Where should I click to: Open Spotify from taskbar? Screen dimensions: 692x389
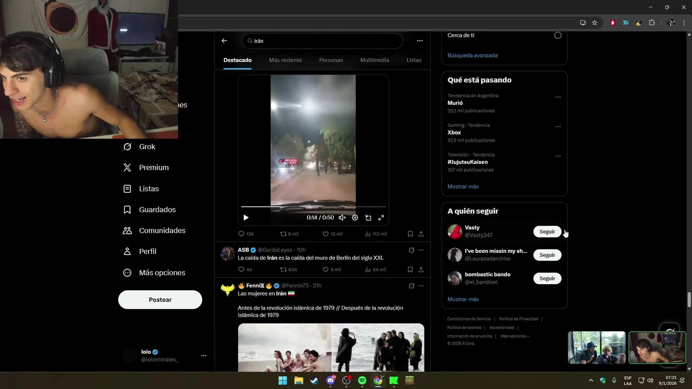[x=362, y=380]
